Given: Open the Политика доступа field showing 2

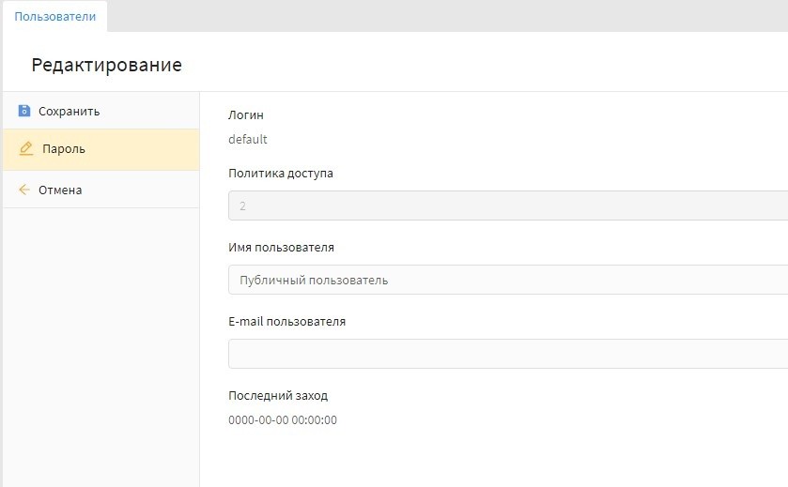Looking at the screenshot, I should (x=507, y=205).
